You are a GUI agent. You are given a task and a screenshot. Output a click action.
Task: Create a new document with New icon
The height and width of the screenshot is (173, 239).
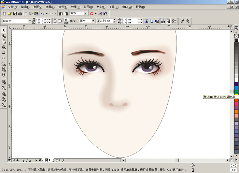[x=4, y=14]
